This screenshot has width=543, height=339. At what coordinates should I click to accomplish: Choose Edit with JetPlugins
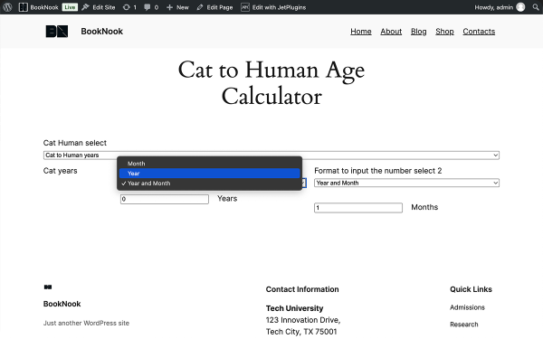(273, 7)
